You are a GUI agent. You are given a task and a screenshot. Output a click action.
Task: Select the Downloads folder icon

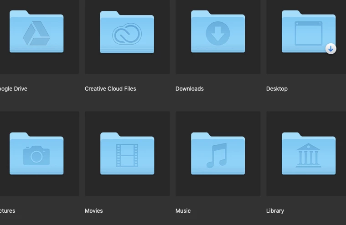(218, 31)
